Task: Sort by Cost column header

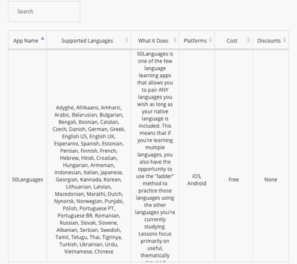Action: [233, 40]
